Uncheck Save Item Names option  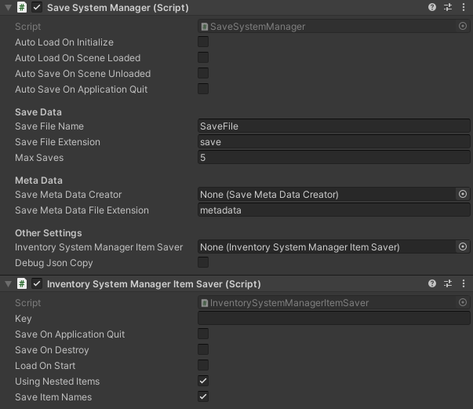pos(203,396)
